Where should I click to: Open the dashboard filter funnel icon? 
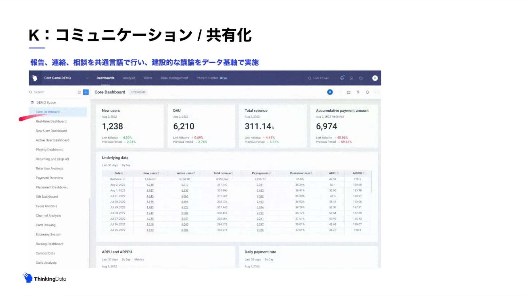358,92
